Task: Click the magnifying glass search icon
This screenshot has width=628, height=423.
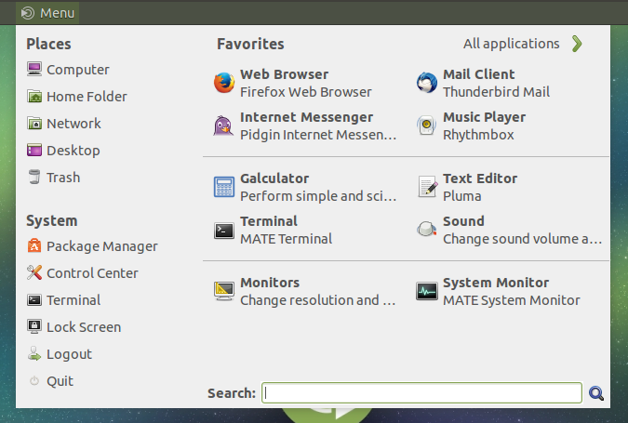Action: click(596, 393)
